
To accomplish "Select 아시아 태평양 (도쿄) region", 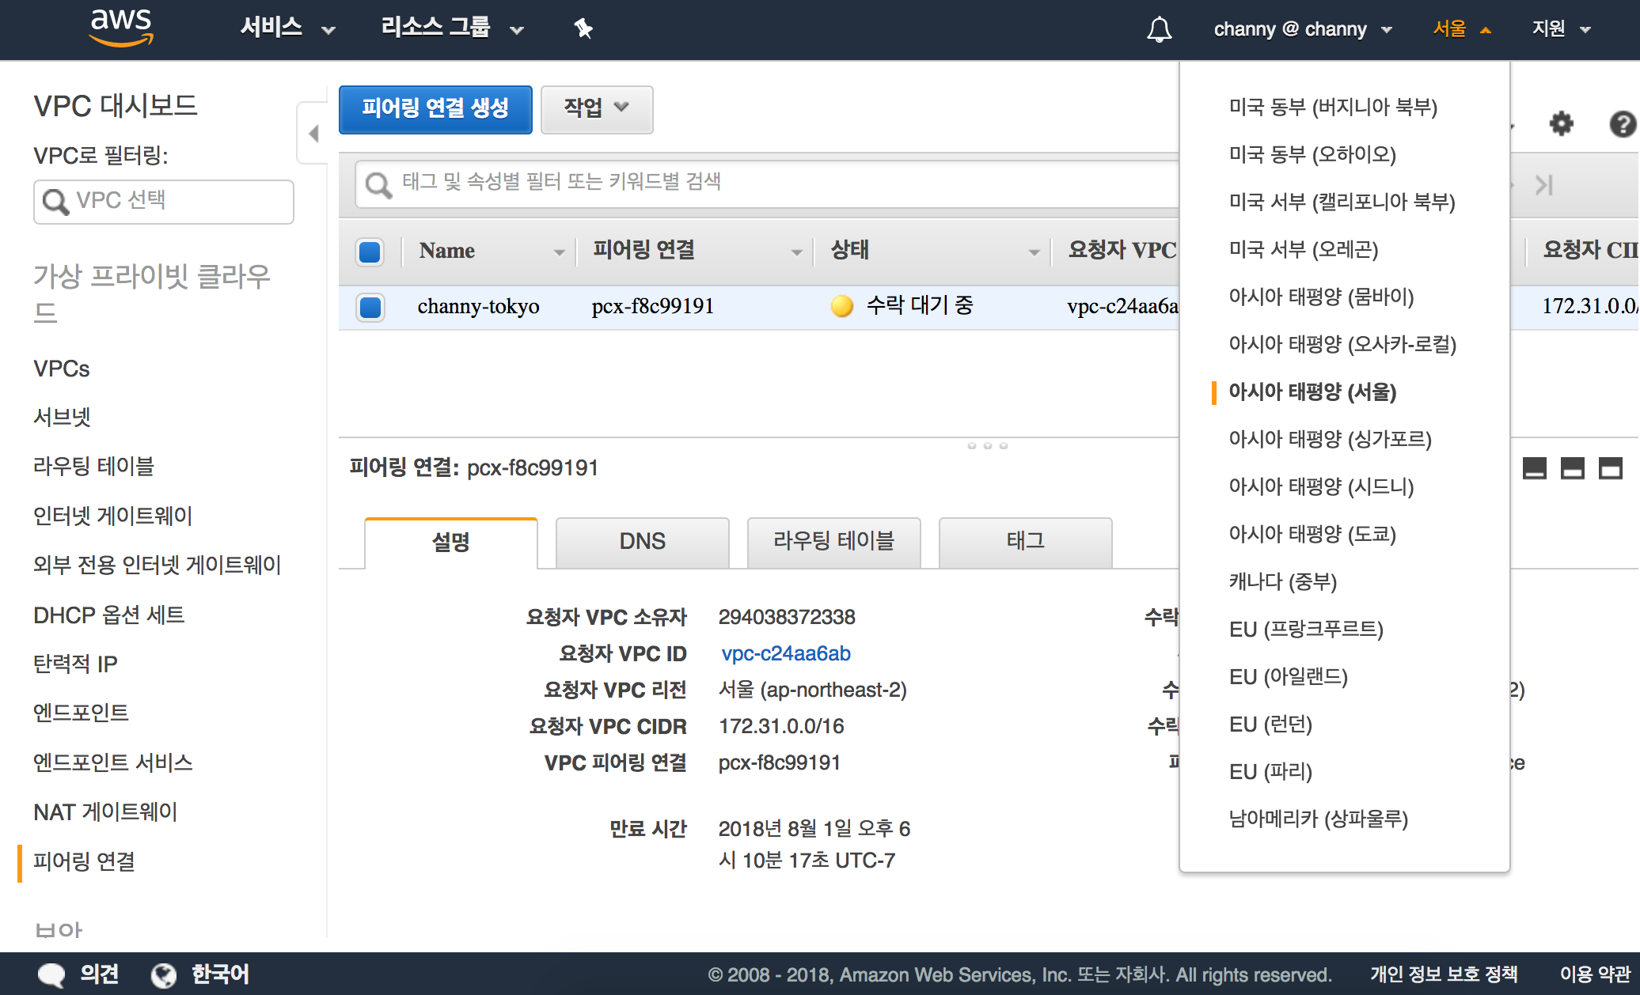I will (x=1312, y=534).
